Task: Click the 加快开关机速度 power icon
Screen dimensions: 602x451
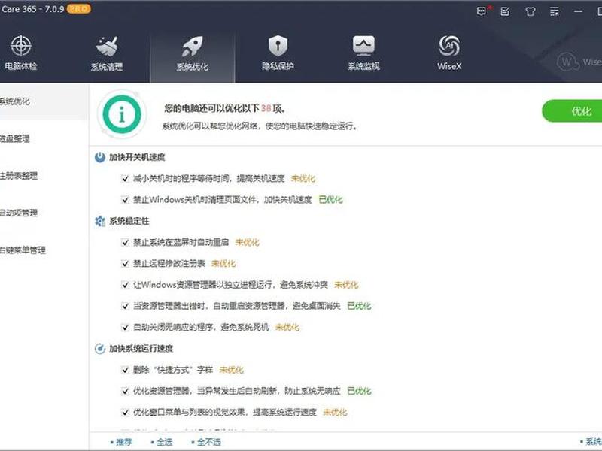Action: click(100, 157)
